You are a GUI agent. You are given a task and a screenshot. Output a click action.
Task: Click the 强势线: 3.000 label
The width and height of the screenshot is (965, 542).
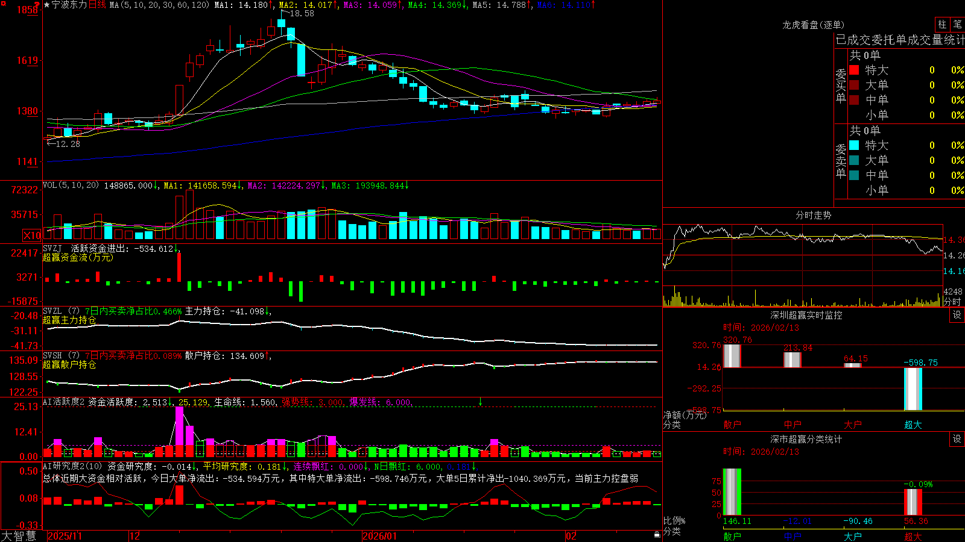312,402
